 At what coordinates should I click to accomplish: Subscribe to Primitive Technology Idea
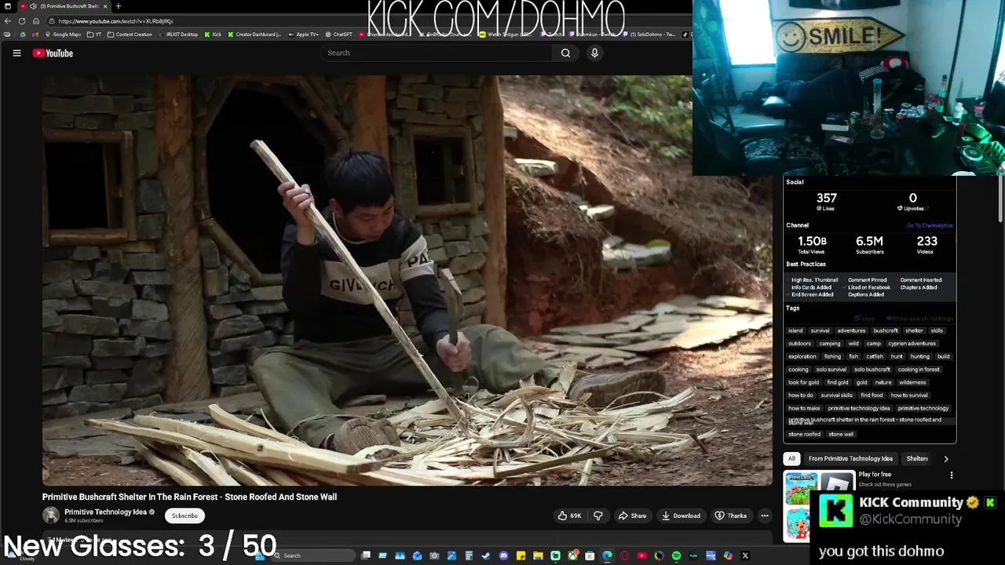point(185,516)
